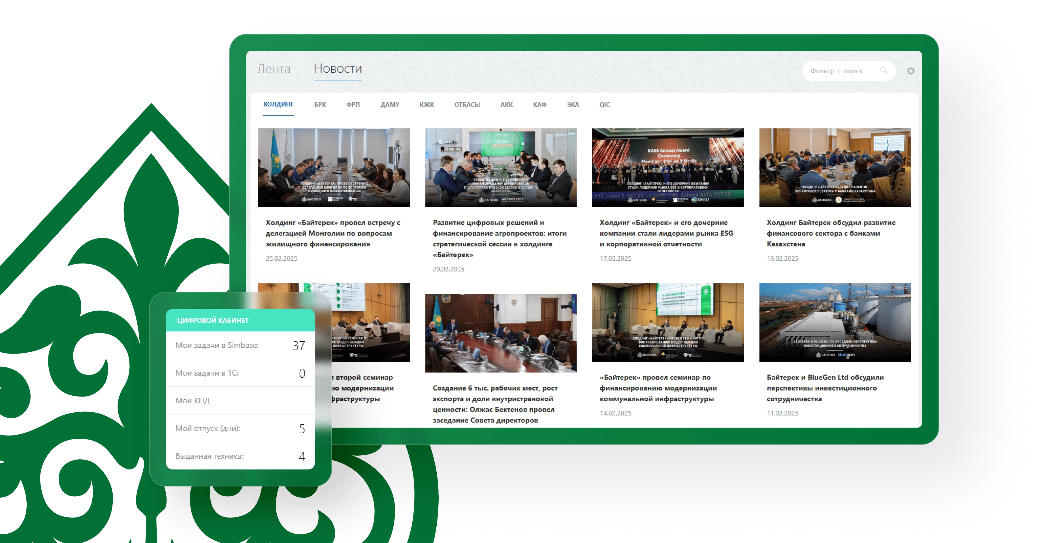Click the ЦИФРОВОЙ КАБИНЕТ header
Viewport: 1041px width, 543px height.
tap(240, 320)
